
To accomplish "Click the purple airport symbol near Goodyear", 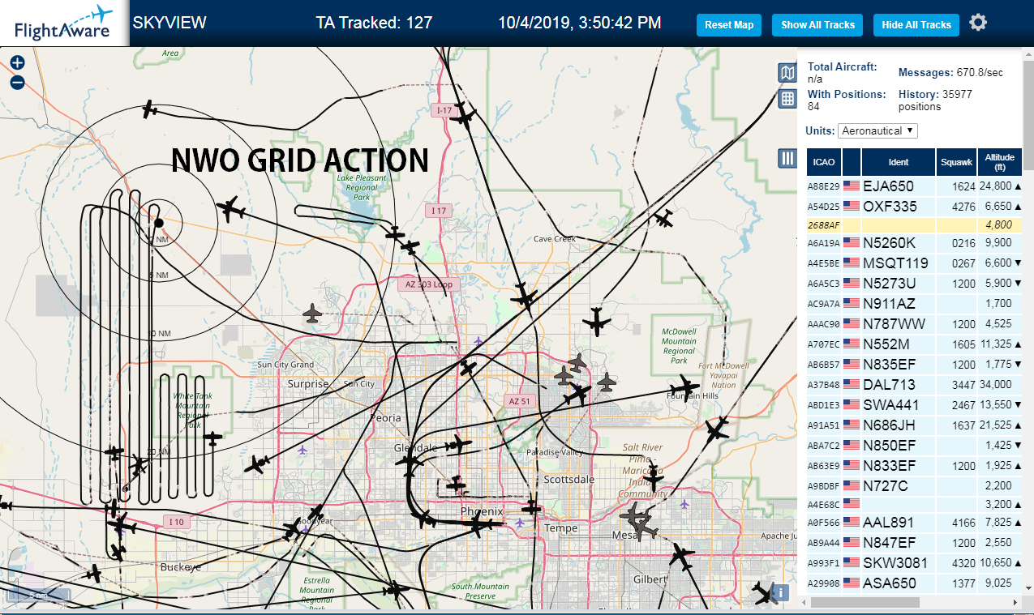I will point(304,529).
